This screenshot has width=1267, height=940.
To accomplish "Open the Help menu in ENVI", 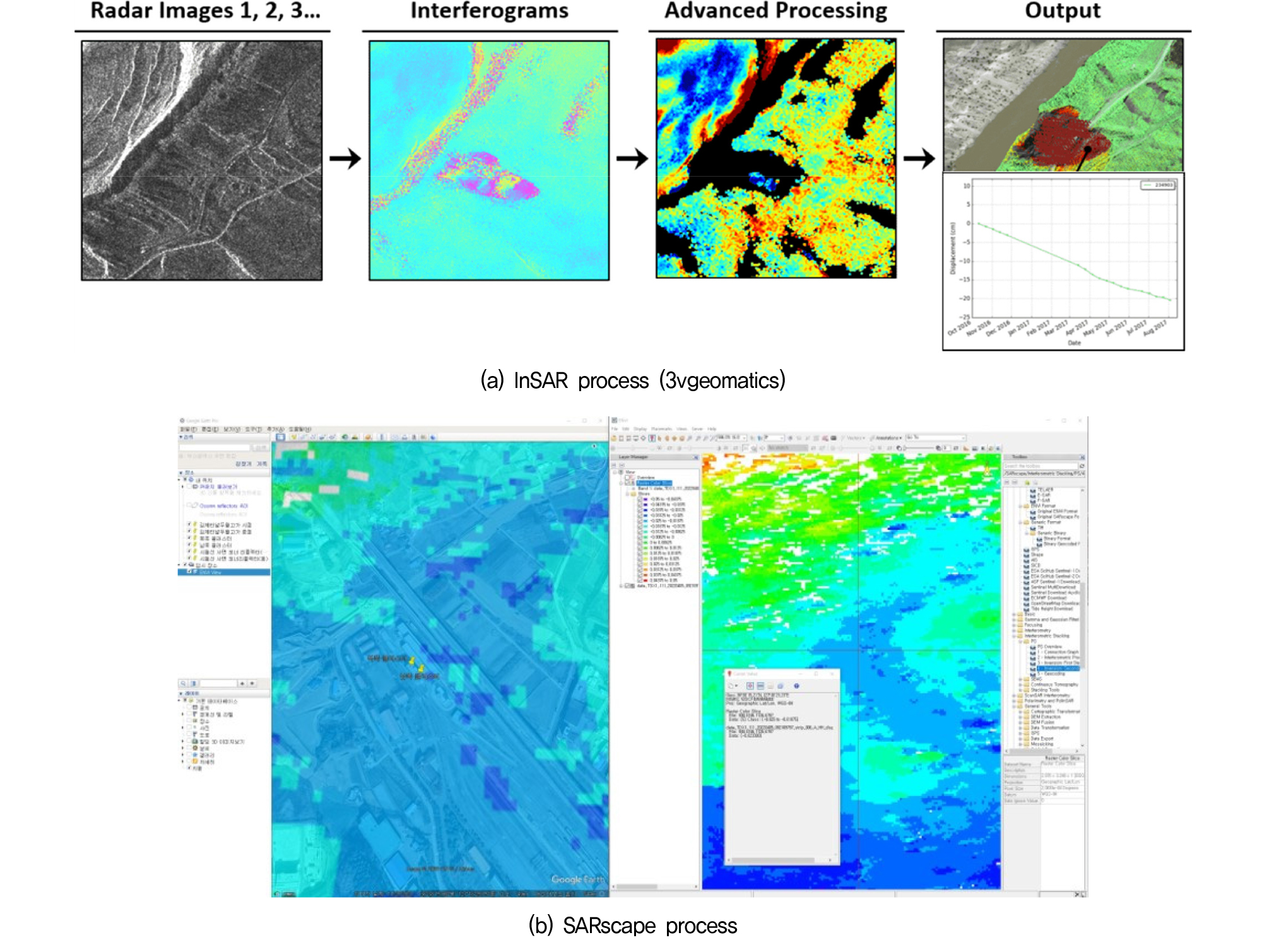I will point(712,429).
